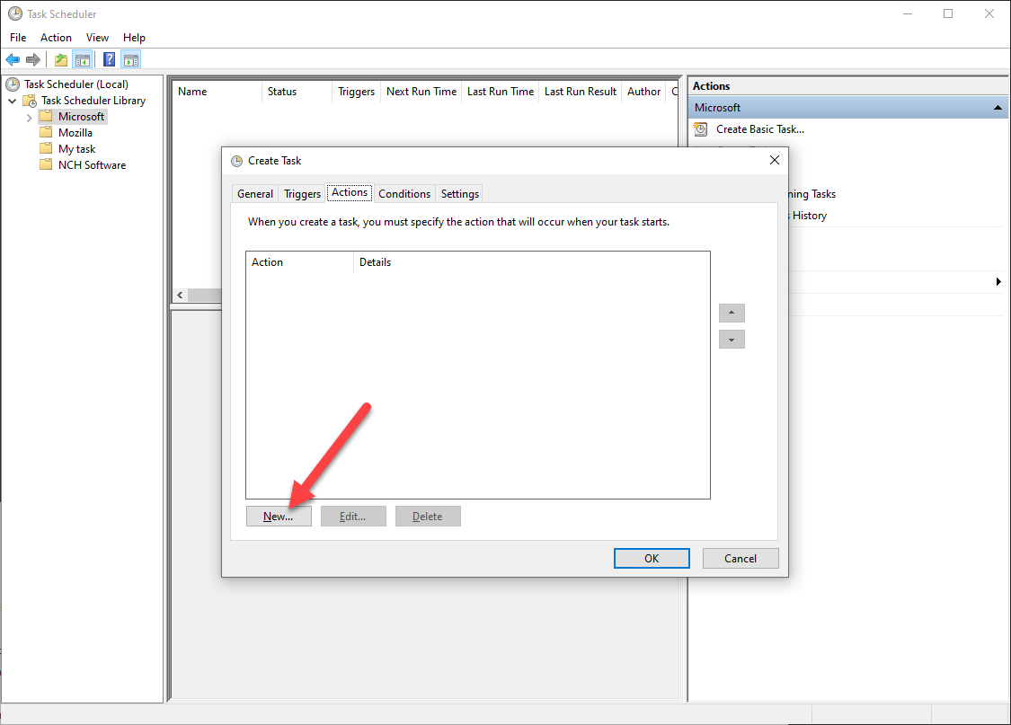Image resolution: width=1011 pixels, height=725 pixels.
Task: Switch to the Settings tab
Action: [x=460, y=194]
